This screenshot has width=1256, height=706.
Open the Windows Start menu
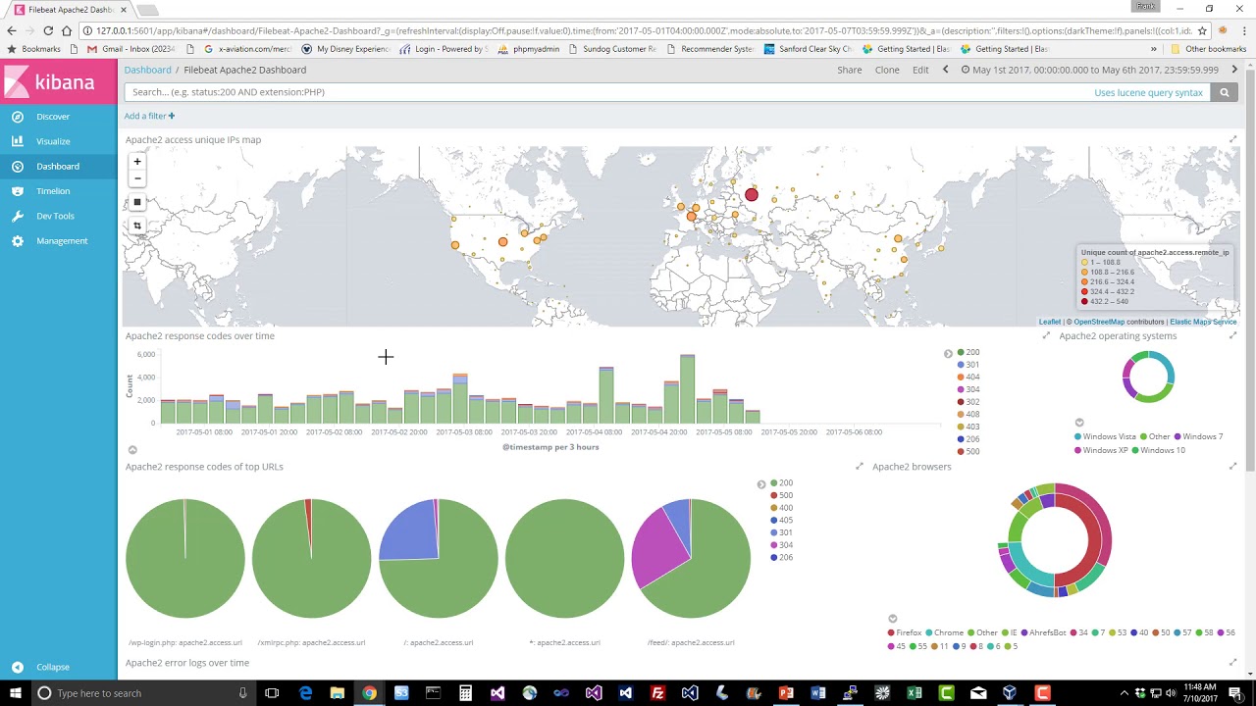tap(14, 693)
